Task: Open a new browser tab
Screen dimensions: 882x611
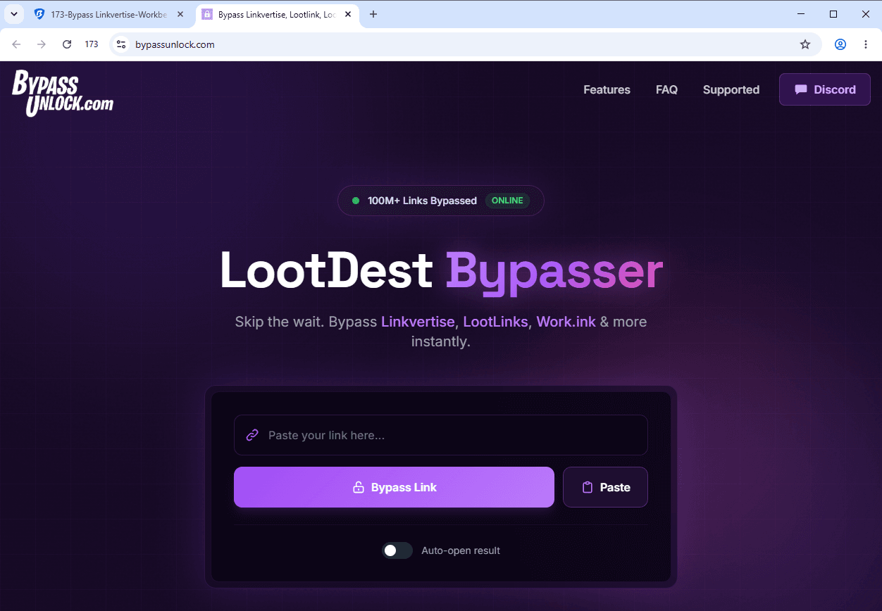Action: (x=373, y=14)
